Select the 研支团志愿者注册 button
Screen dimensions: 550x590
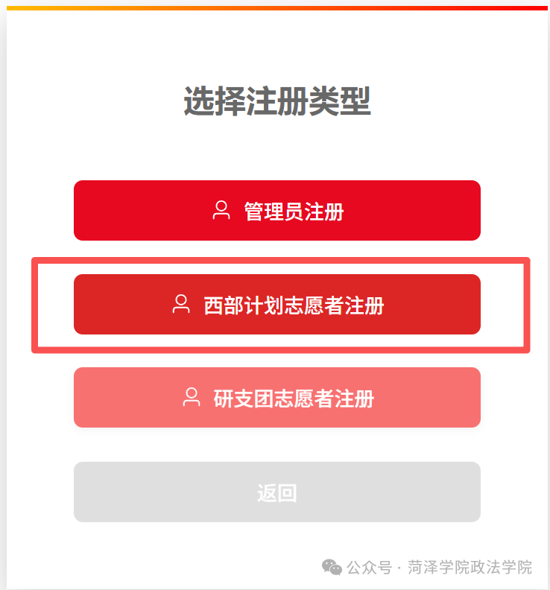click(277, 397)
